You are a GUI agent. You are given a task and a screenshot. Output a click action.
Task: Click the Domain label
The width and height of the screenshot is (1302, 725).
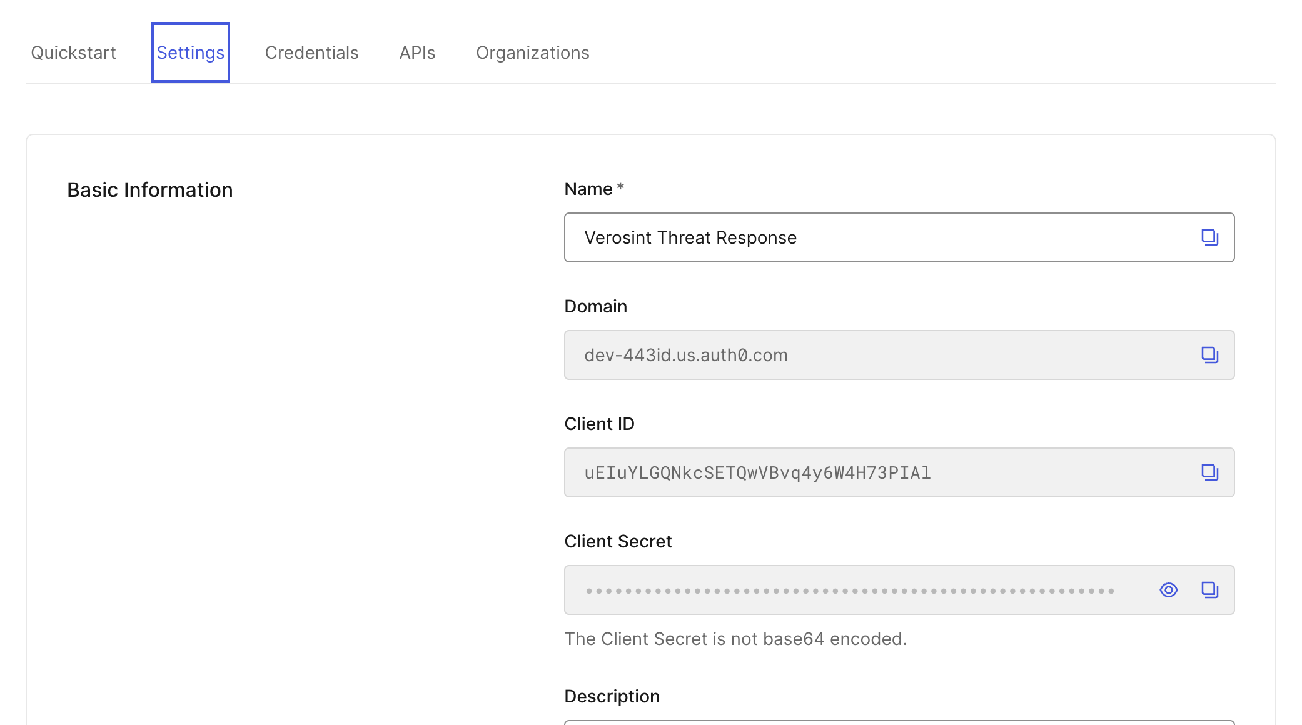point(595,306)
